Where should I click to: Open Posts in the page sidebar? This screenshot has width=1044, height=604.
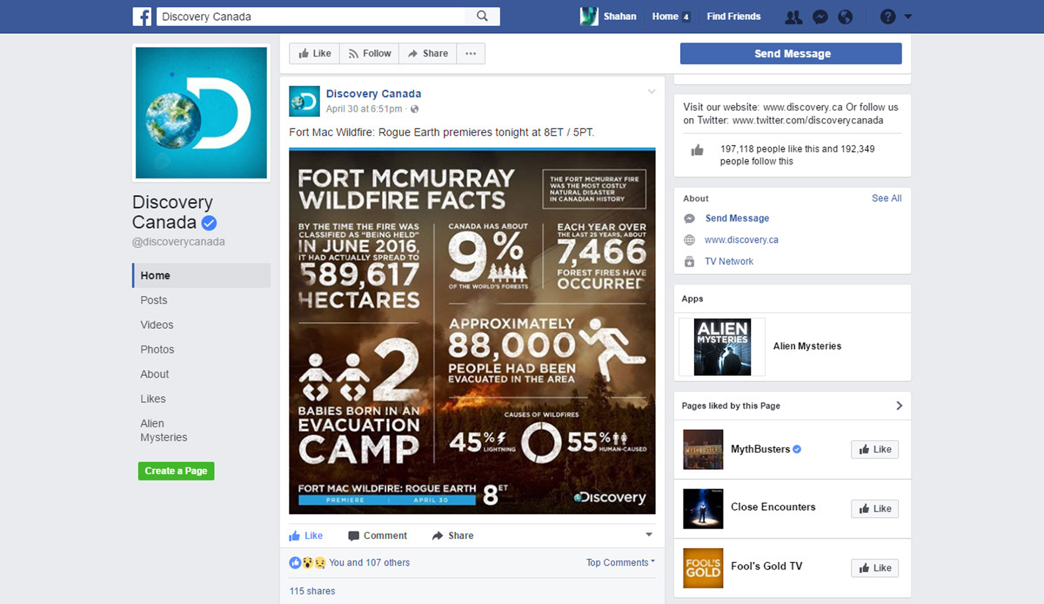click(x=153, y=300)
